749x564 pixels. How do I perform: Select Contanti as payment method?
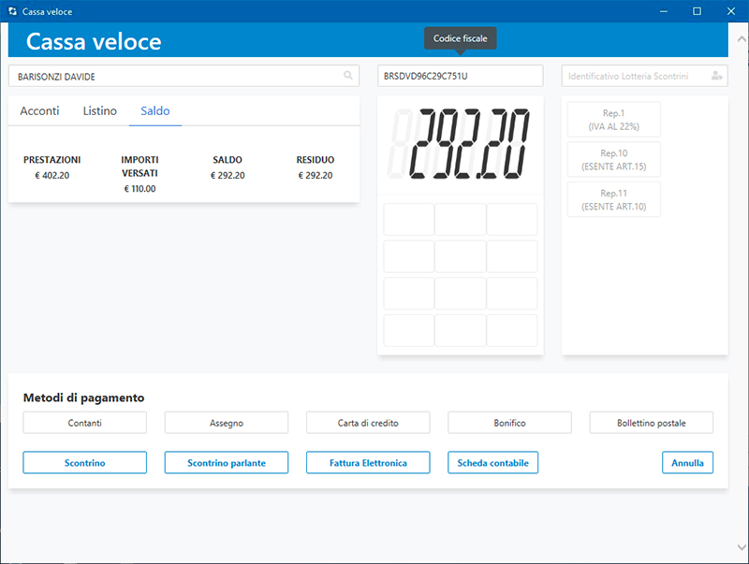[x=84, y=423]
